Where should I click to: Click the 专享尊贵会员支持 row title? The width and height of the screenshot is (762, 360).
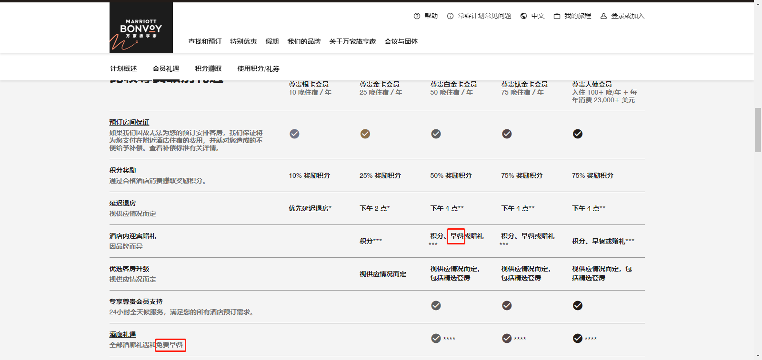(x=136, y=302)
